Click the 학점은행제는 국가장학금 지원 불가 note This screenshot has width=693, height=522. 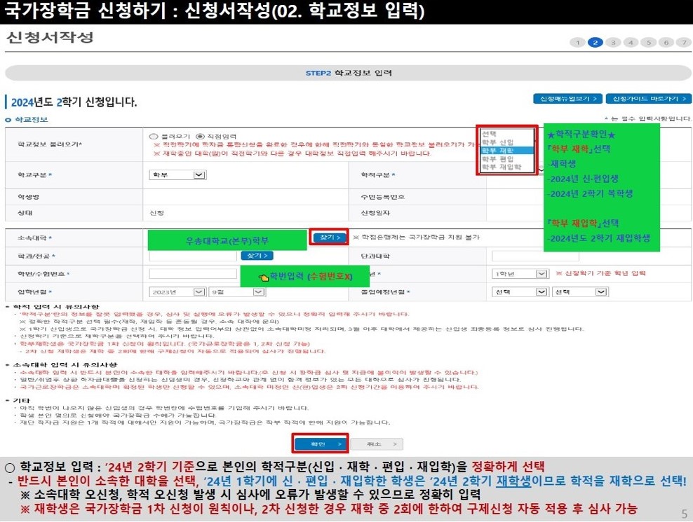point(417,237)
